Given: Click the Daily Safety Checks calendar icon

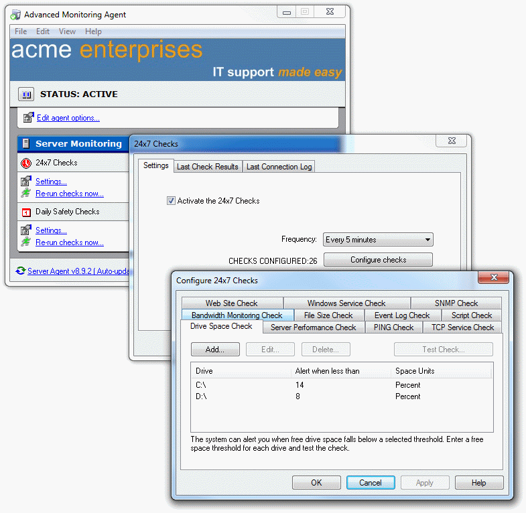Looking at the screenshot, I should (26, 212).
